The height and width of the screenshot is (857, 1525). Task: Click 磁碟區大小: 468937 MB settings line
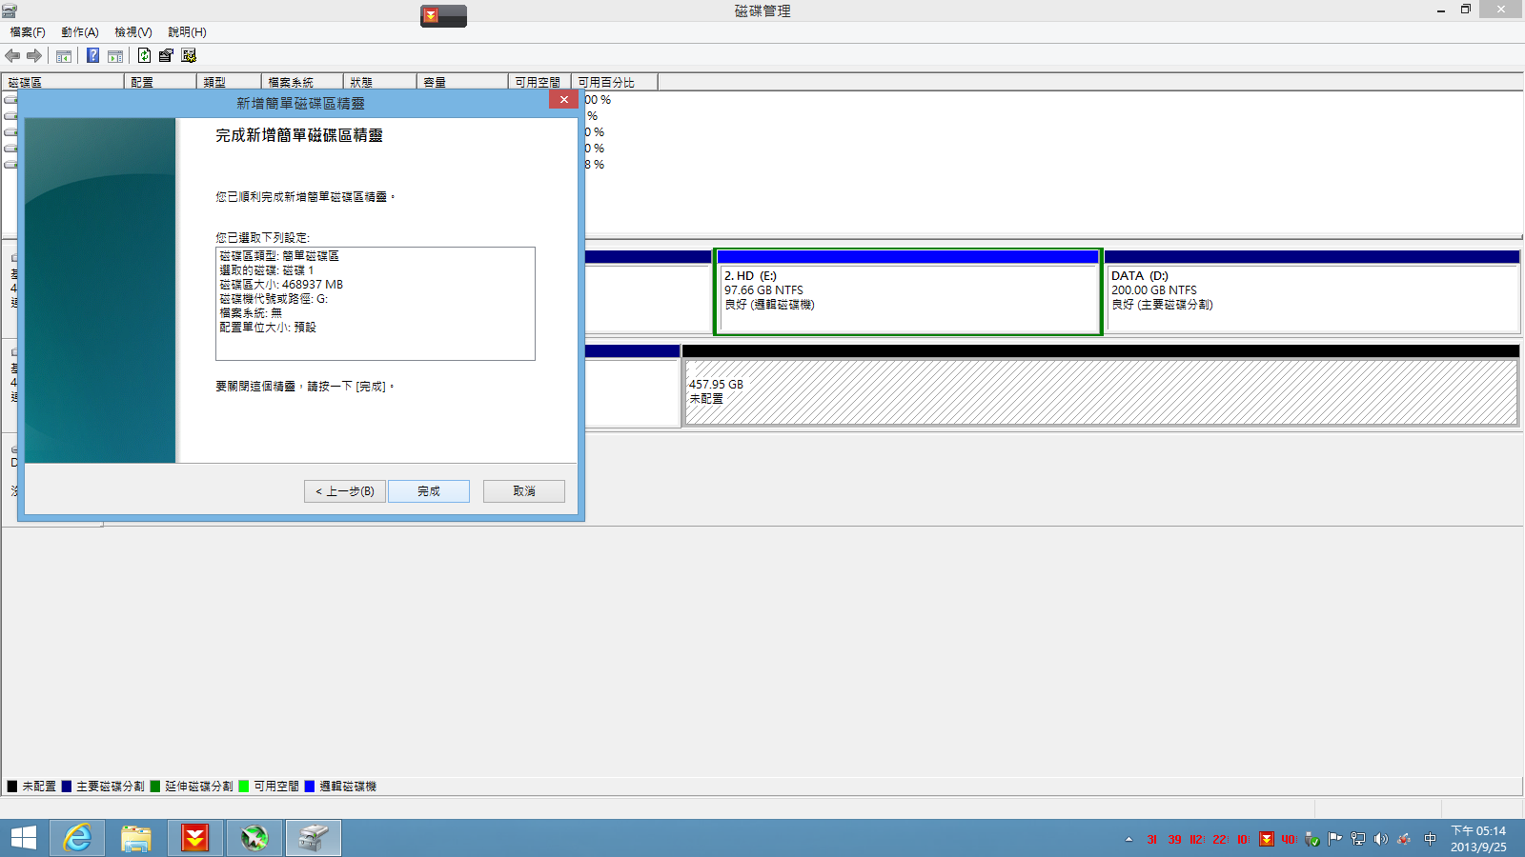tap(281, 285)
